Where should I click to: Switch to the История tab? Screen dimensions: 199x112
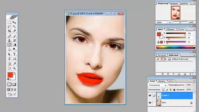point(162,55)
